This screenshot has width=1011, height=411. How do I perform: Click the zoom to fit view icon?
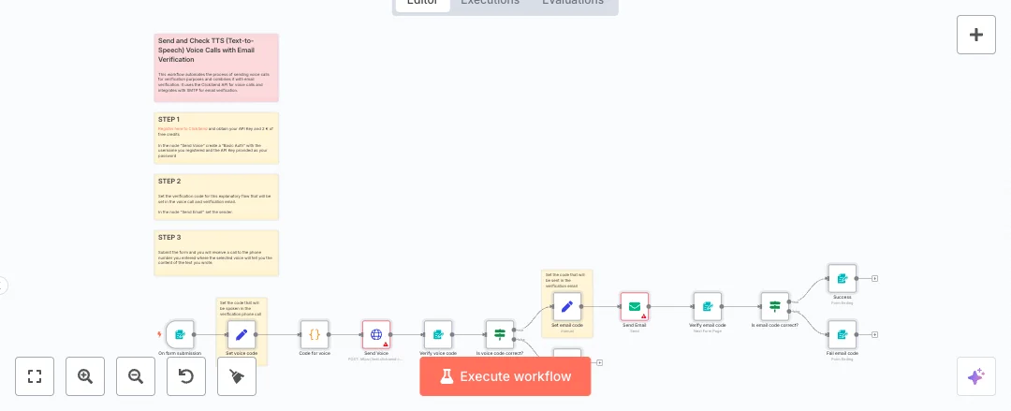[x=35, y=376]
